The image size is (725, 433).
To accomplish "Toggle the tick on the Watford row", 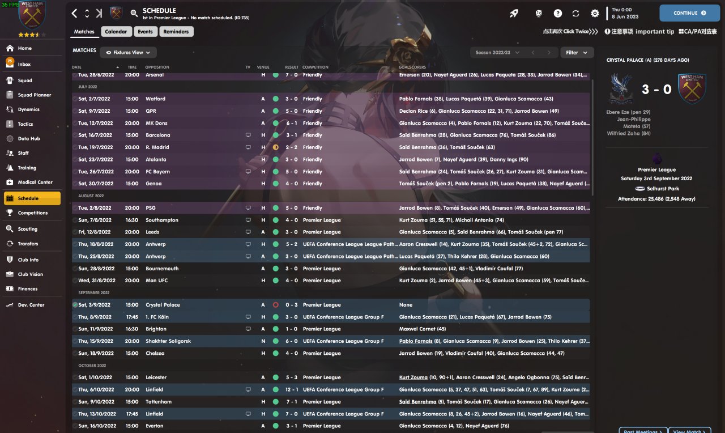I will point(75,99).
